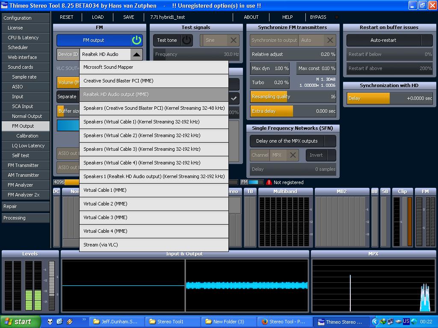
Task: Switch to Firefox Stereo Tool taskbar window
Action: (285, 322)
